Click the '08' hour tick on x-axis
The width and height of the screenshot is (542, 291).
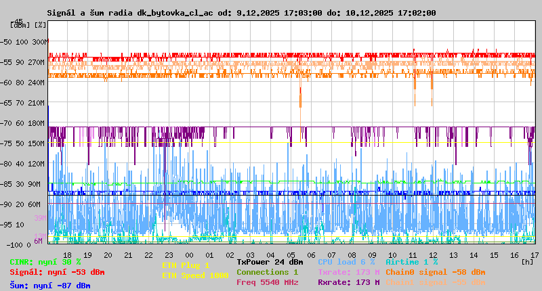352,255
